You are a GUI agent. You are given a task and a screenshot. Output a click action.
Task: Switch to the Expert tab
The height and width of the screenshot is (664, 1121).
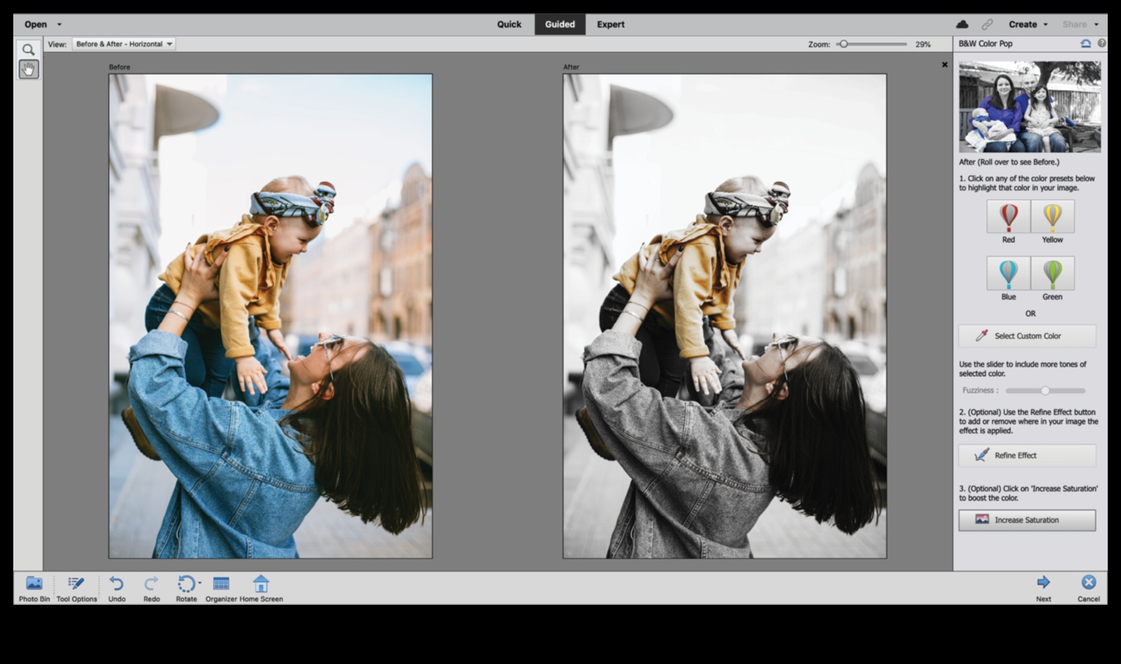610,24
